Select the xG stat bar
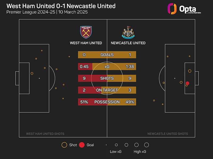213x159 pixels. point(107,67)
